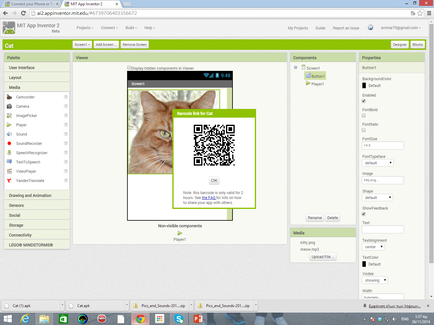Viewport: 434px width, 325px height.
Task: Open help for SoundRecorder component
Action: 66,143
